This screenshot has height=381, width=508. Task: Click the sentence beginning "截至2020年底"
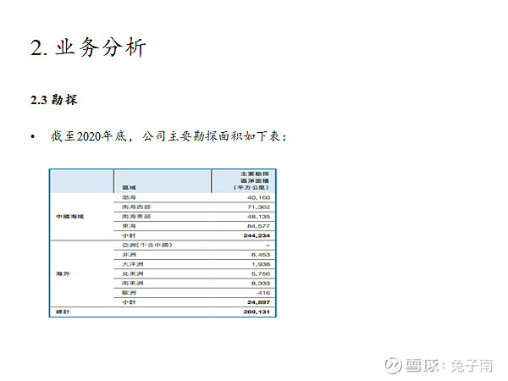(x=168, y=136)
